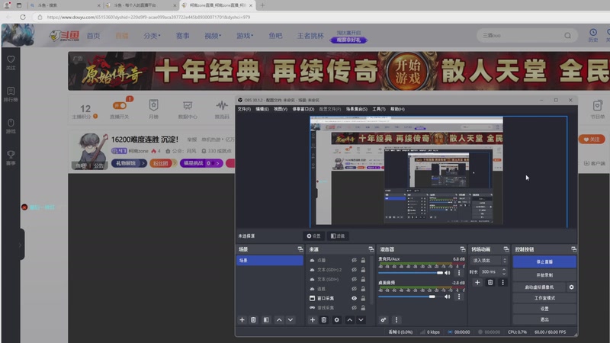The height and width of the screenshot is (343, 610).
Task: Open transition properties three-dot menu
Action: click(502, 282)
